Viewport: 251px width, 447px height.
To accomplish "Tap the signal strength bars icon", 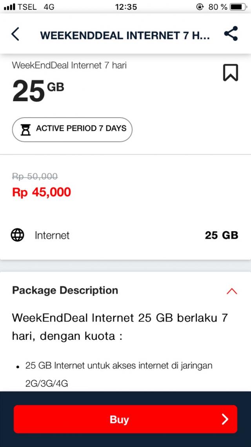I will 9,7.
